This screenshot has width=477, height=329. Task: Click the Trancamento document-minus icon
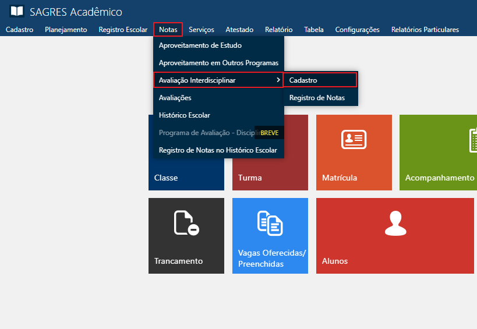186,223
